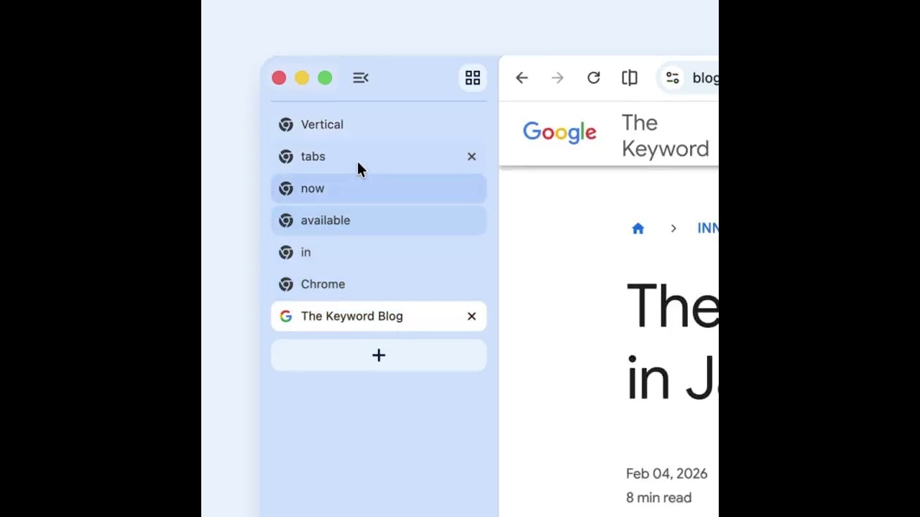Collapse the vertical tabs sidebar

pyautogui.click(x=360, y=78)
